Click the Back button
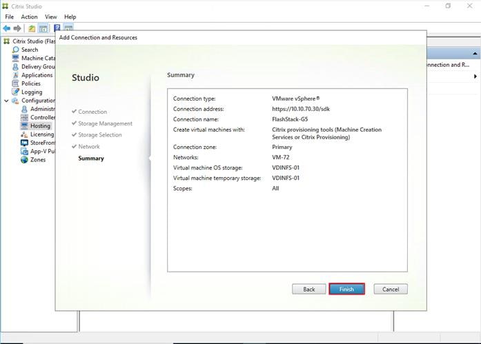 click(309, 289)
